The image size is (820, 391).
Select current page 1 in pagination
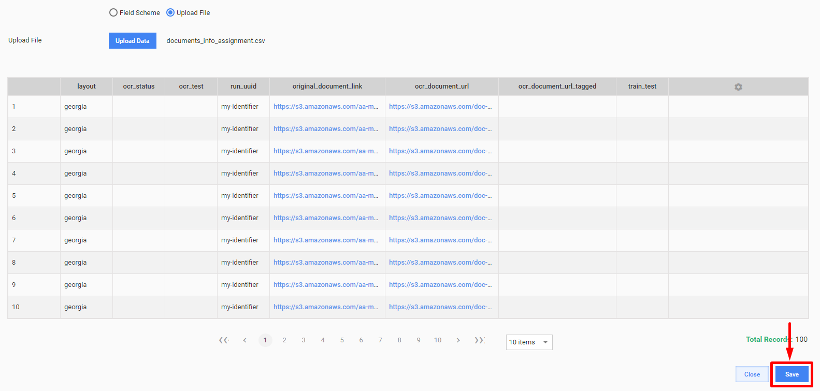(265, 340)
